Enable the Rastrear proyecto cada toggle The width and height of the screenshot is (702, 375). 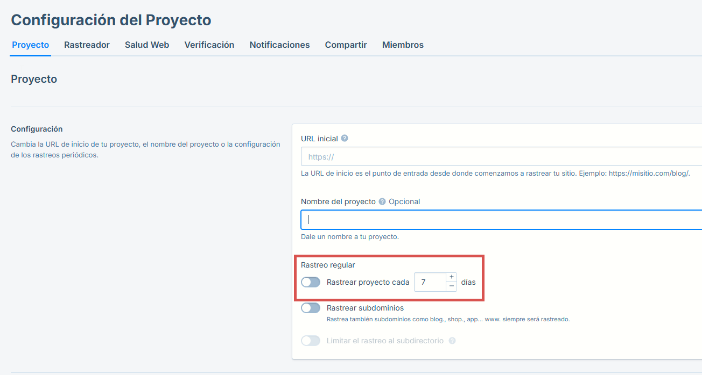(x=311, y=282)
